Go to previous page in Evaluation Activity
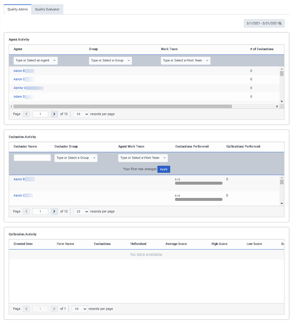 tap(26, 211)
